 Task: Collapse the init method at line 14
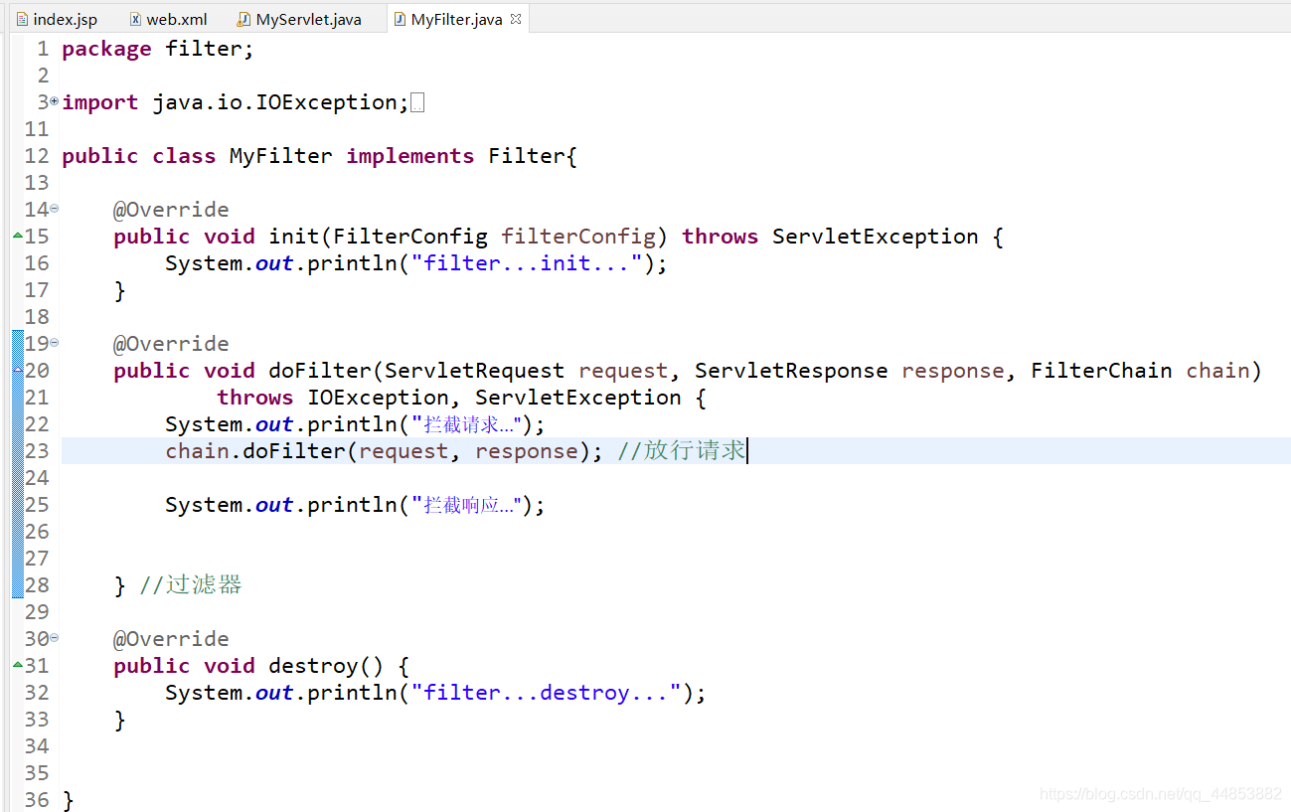tap(55, 209)
